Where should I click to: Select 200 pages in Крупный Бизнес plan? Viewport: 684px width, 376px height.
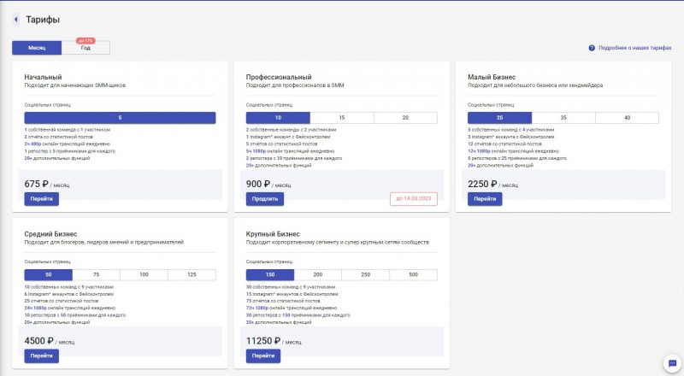point(318,274)
